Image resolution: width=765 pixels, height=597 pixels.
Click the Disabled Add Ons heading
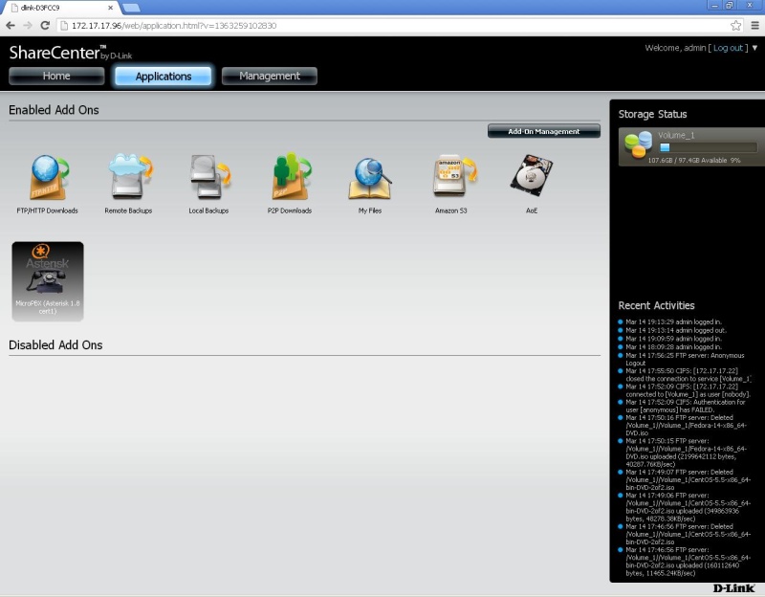click(55, 345)
